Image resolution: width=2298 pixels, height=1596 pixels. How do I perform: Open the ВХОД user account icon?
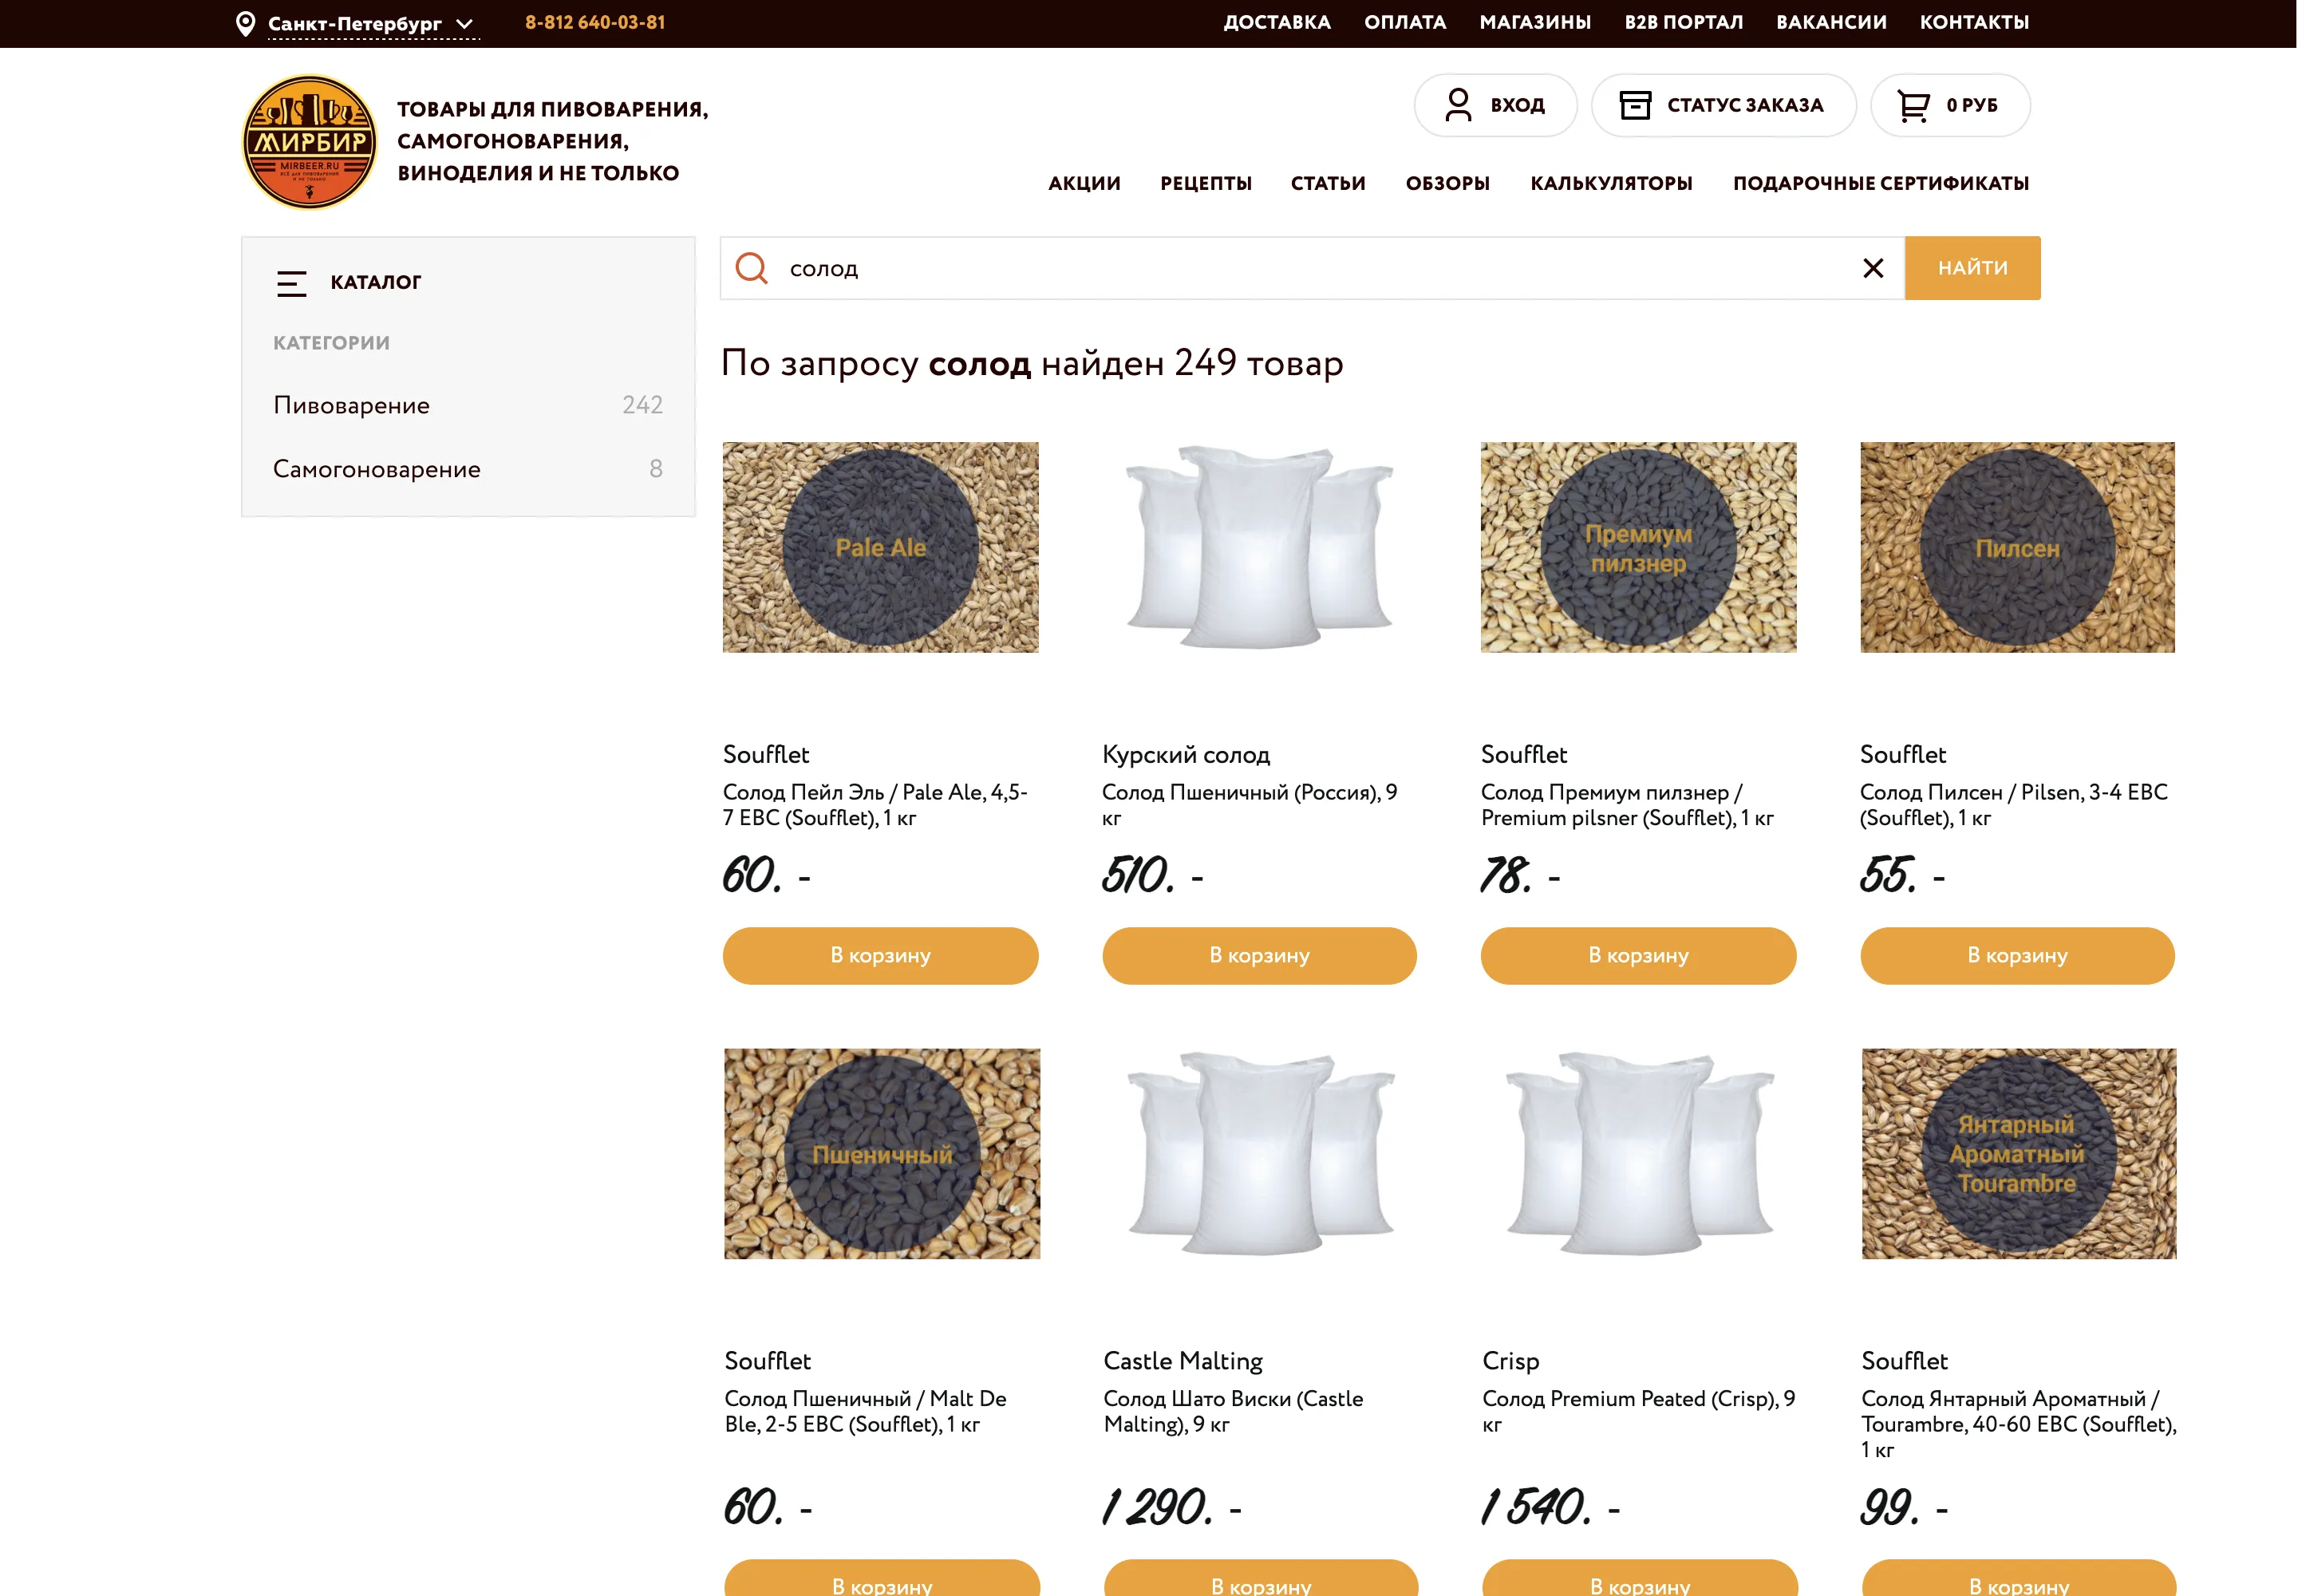(1460, 104)
